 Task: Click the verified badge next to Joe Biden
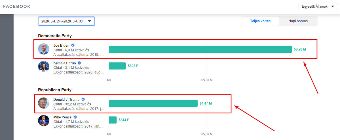click(x=73, y=45)
